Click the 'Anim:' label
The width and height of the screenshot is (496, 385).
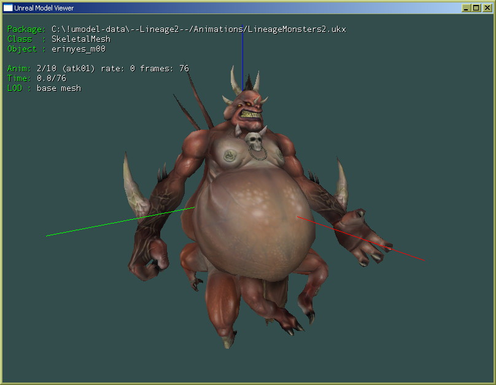tap(19, 68)
